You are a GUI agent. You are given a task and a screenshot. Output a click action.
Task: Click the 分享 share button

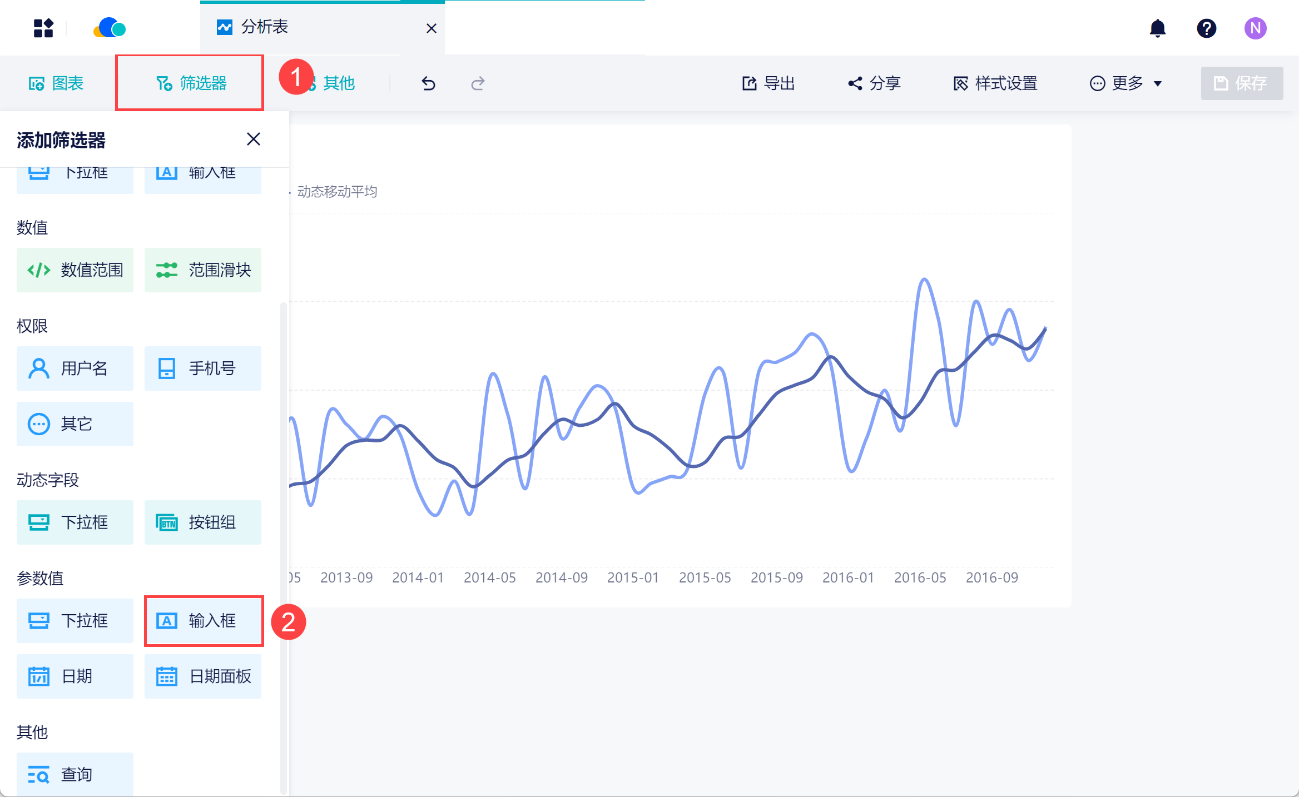[874, 83]
